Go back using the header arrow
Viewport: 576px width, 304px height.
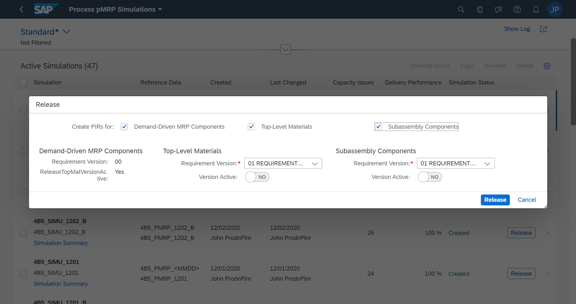point(22,10)
